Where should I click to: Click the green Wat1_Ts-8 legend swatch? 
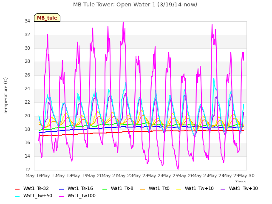click(105, 189)
